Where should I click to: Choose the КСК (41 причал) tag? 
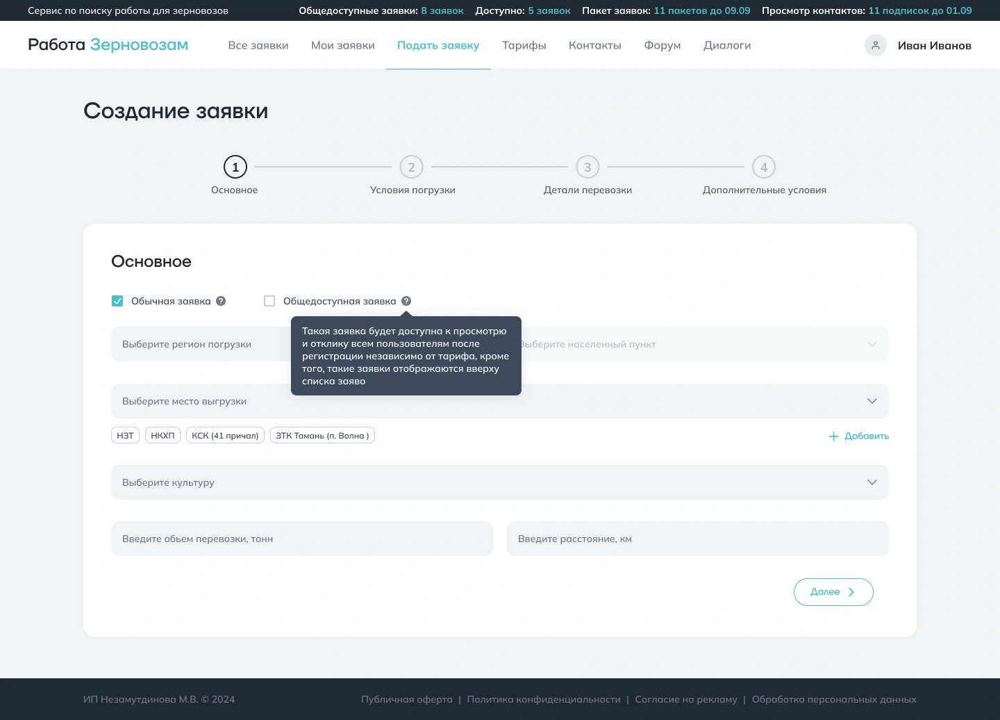[225, 435]
